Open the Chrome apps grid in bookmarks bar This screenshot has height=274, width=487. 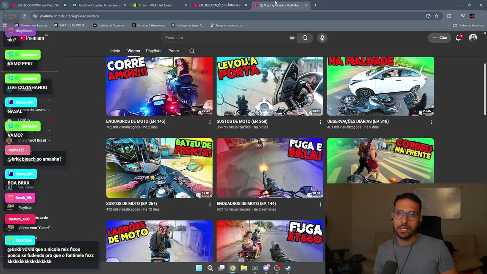click(5, 25)
